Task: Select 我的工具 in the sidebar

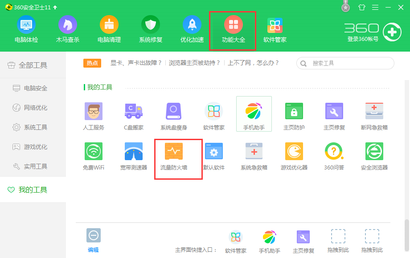Action: tap(33, 189)
